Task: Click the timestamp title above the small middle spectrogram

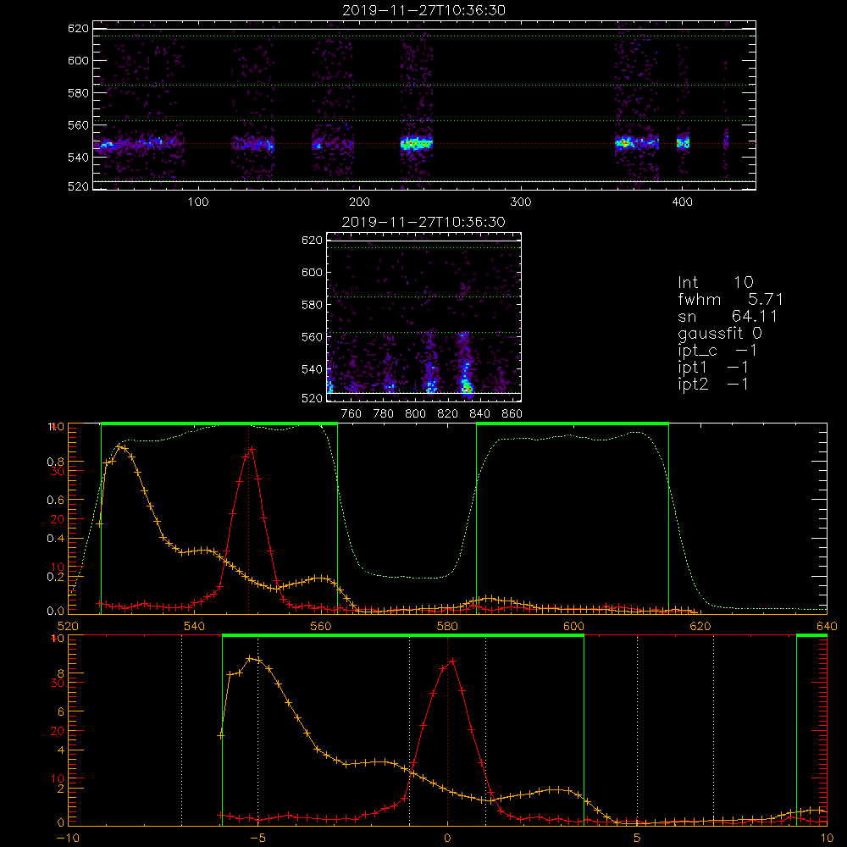Action: pyautogui.click(x=423, y=222)
